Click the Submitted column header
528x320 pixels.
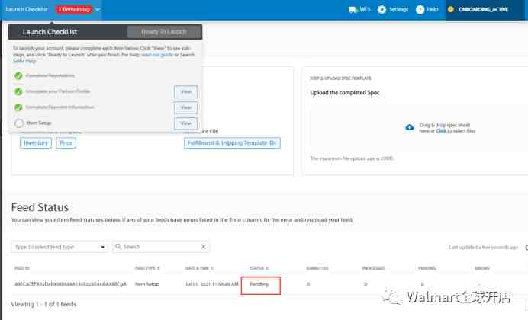click(317, 268)
